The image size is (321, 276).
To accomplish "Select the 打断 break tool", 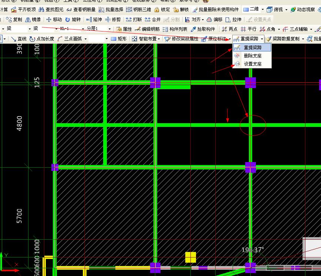I will (x=134, y=20).
